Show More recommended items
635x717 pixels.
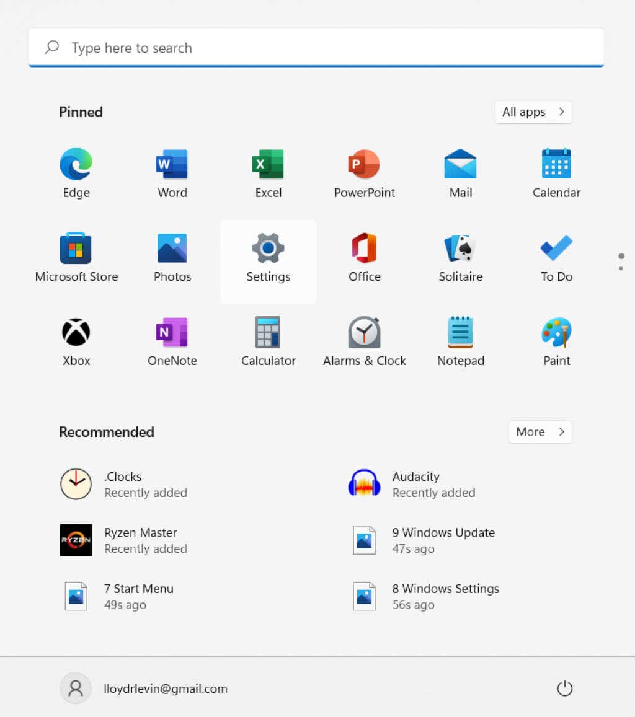pyautogui.click(x=540, y=432)
